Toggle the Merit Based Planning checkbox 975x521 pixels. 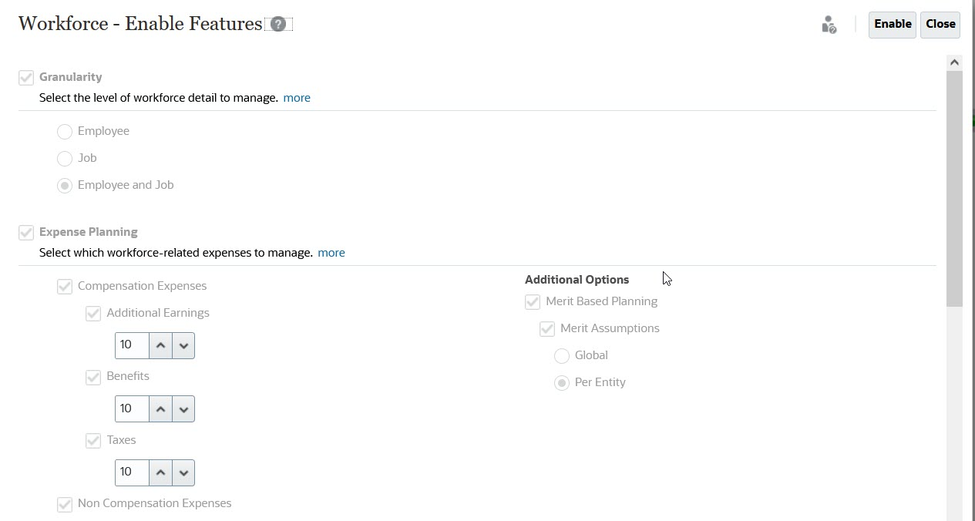click(x=533, y=302)
